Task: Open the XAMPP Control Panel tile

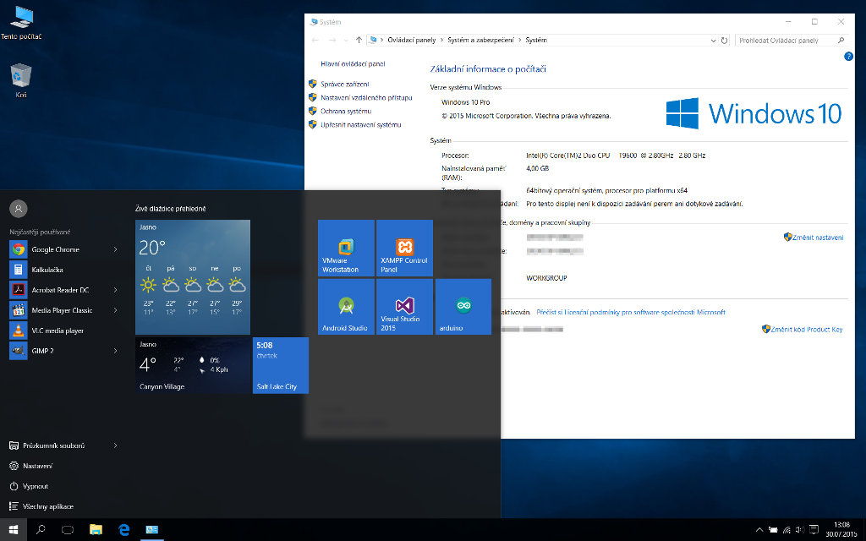Action: point(404,248)
